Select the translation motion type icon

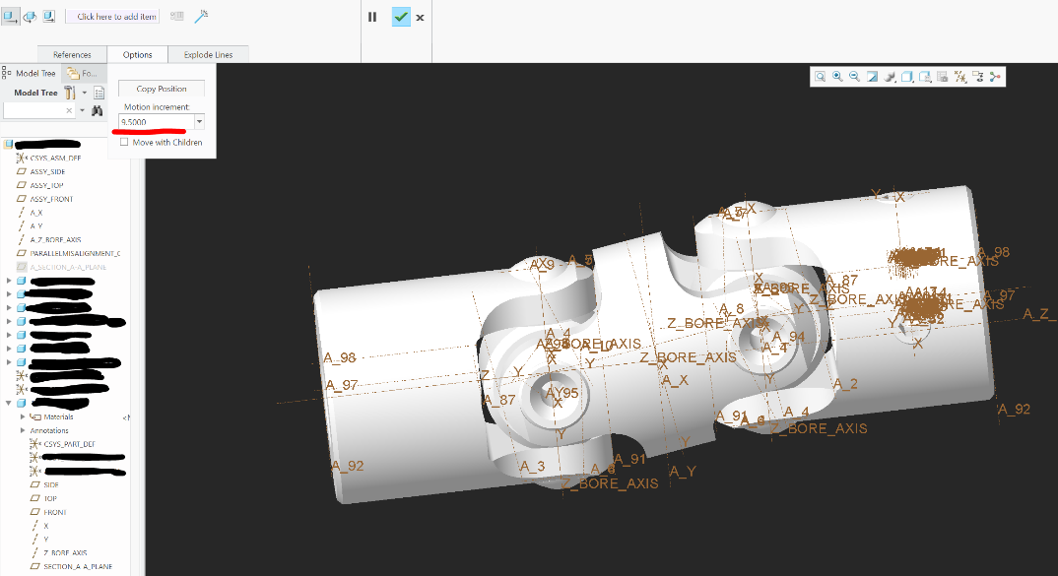point(13,17)
